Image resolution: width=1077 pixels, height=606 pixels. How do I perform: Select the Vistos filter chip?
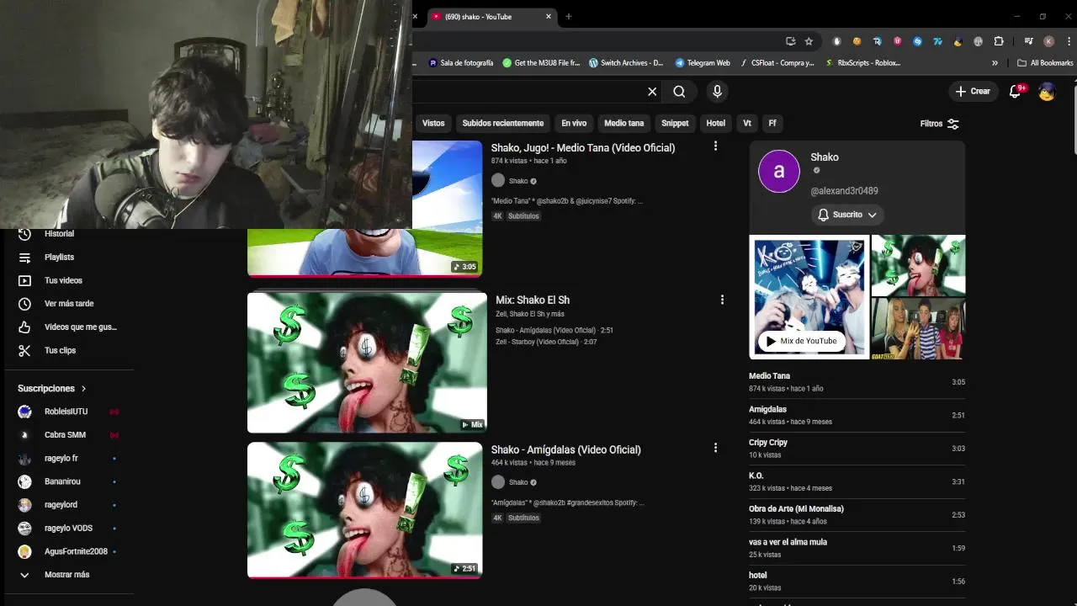[x=433, y=124]
